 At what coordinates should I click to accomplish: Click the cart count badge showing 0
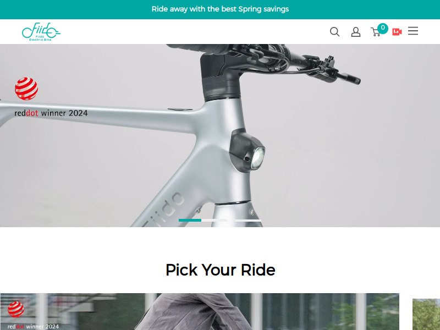(383, 29)
